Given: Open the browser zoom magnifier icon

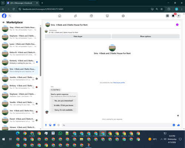Looking at the screenshot, I should (157, 9).
